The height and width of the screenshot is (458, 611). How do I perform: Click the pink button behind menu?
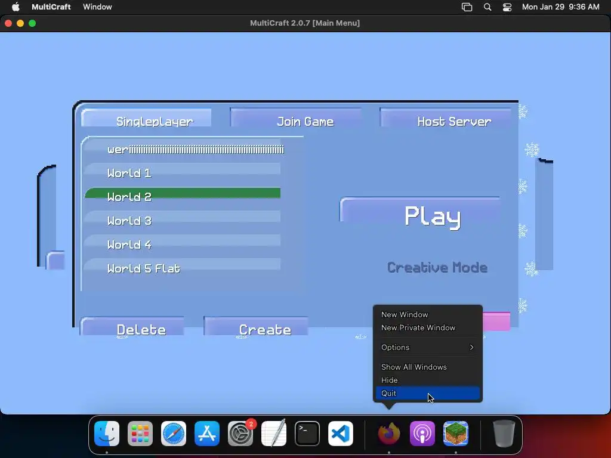pos(496,321)
